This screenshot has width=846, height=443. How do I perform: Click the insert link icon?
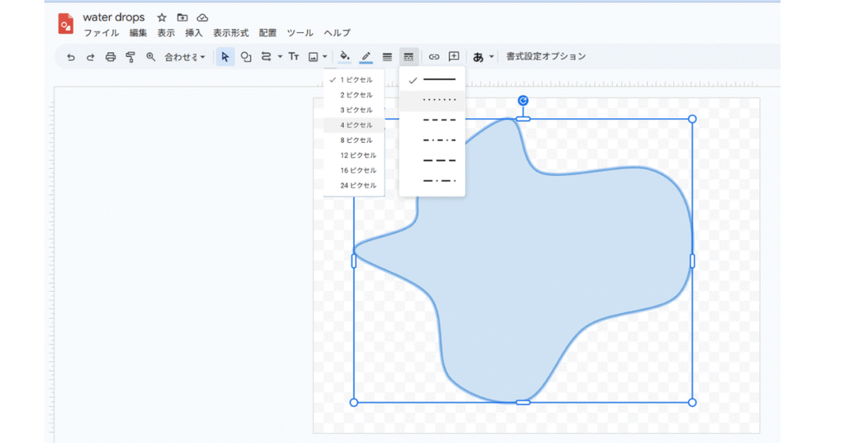pos(434,57)
